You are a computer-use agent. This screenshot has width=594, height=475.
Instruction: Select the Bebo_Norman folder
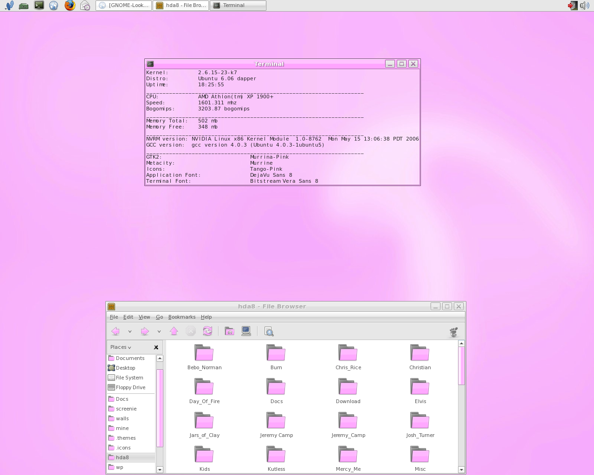click(x=204, y=357)
